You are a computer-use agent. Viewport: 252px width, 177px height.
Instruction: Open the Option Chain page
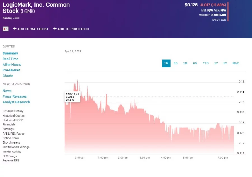11,138
